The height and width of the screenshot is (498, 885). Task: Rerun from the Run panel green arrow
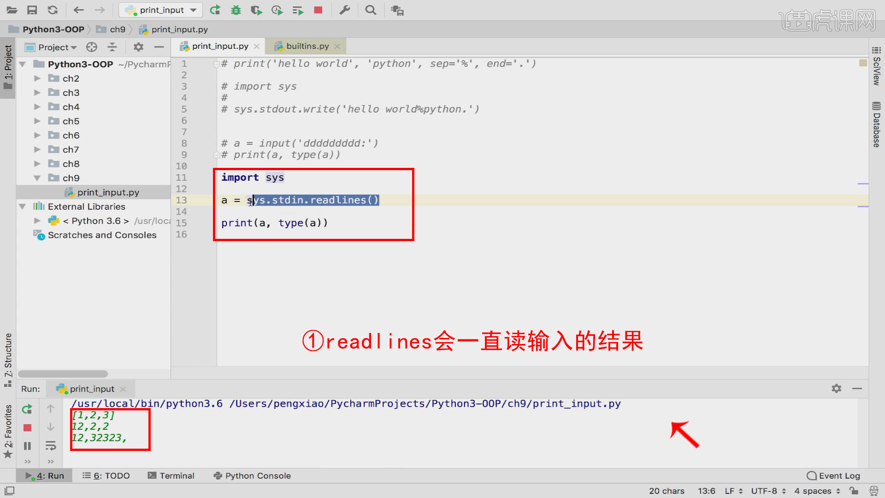27,409
